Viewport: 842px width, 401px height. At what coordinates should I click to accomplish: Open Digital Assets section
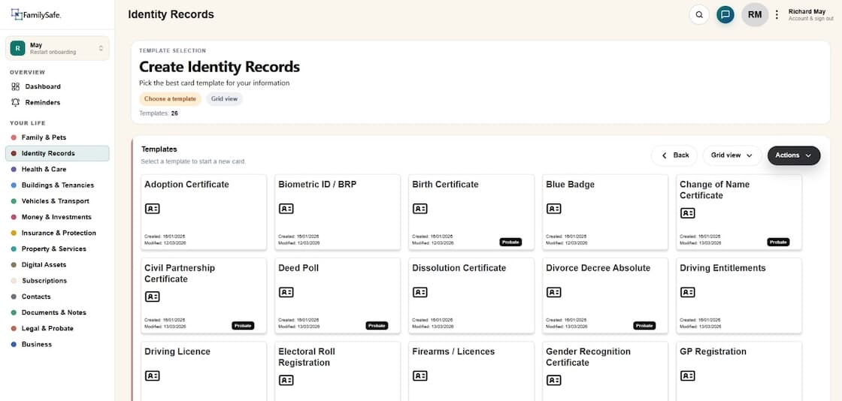tap(44, 265)
